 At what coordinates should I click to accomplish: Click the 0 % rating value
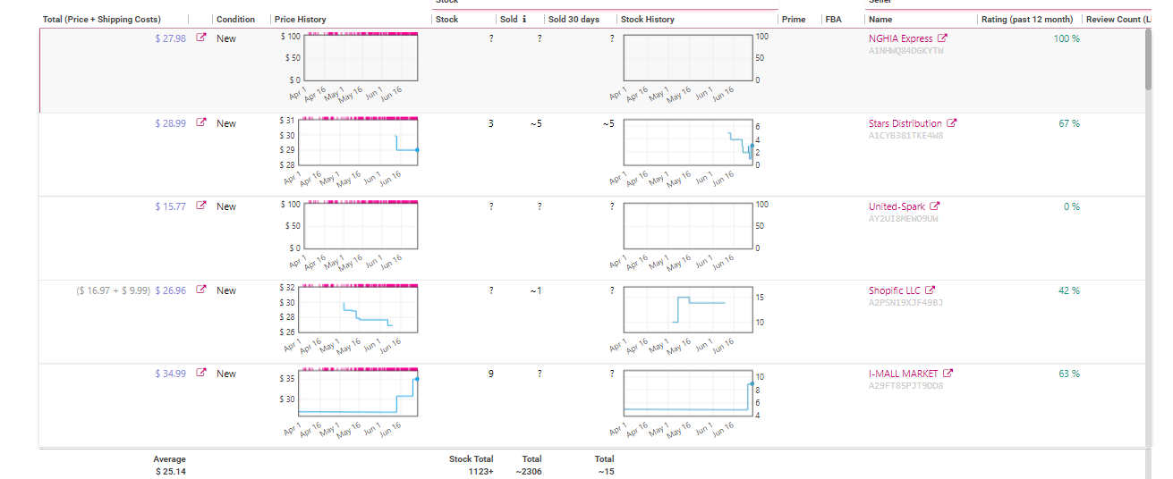click(x=1072, y=206)
